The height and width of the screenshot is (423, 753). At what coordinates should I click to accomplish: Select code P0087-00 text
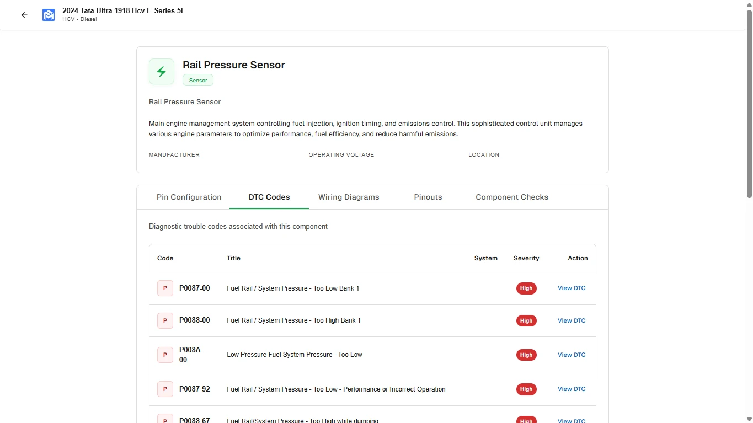click(x=195, y=288)
